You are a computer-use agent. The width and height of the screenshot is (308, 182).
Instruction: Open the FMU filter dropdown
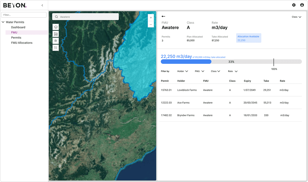click(199, 71)
